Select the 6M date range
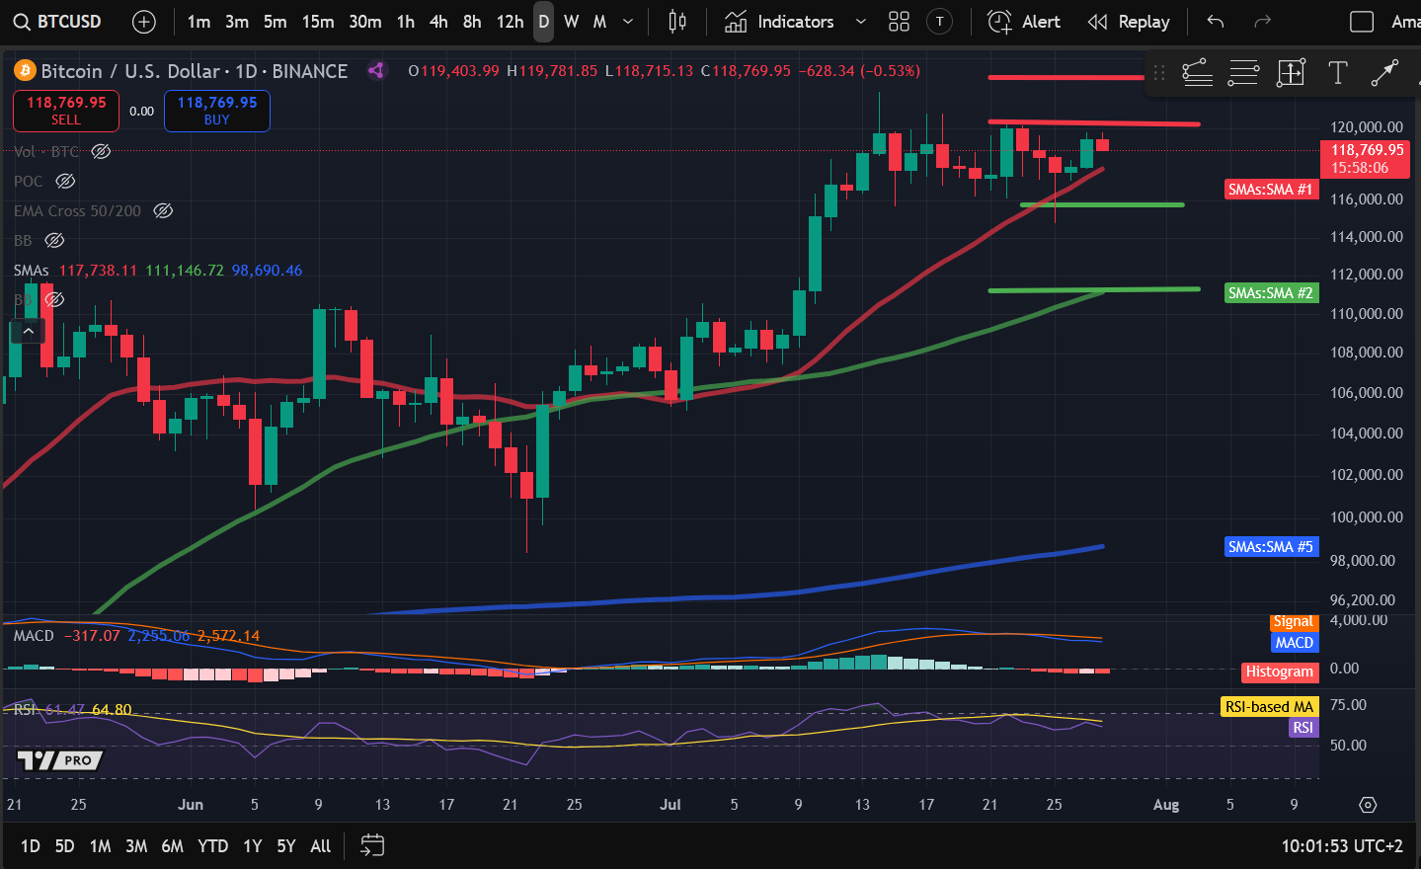 coord(172,846)
